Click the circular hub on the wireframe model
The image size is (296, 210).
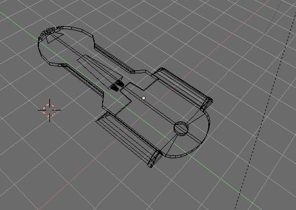point(181,128)
